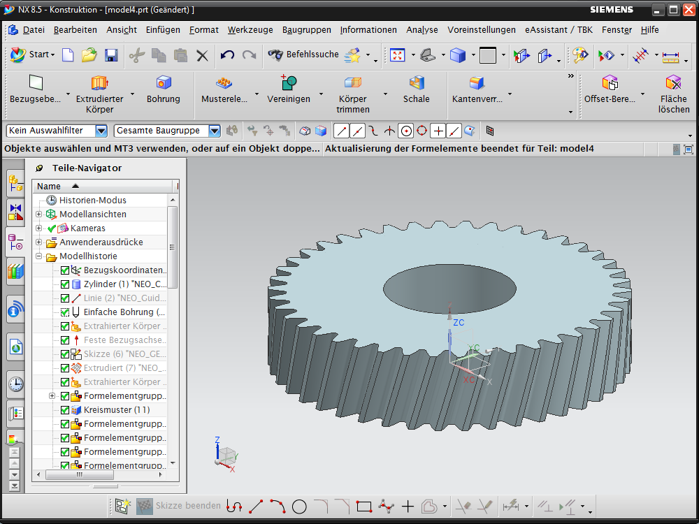Open the Kein Auswahlfilter dropdown
Screen dimensions: 699x524
[x=101, y=131]
